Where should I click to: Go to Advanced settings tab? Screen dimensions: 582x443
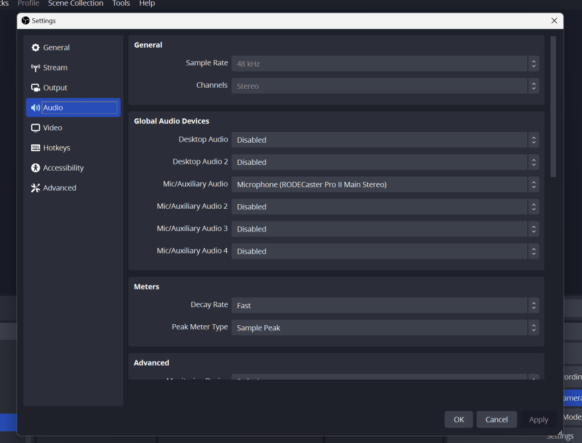pos(73,188)
